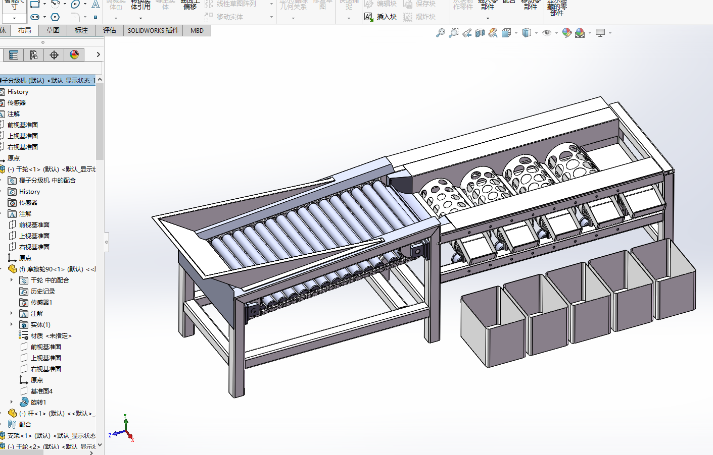The image size is (713, 455).
Task: Expand the 实体(1) folder in tree
Action: click(12, 324)
